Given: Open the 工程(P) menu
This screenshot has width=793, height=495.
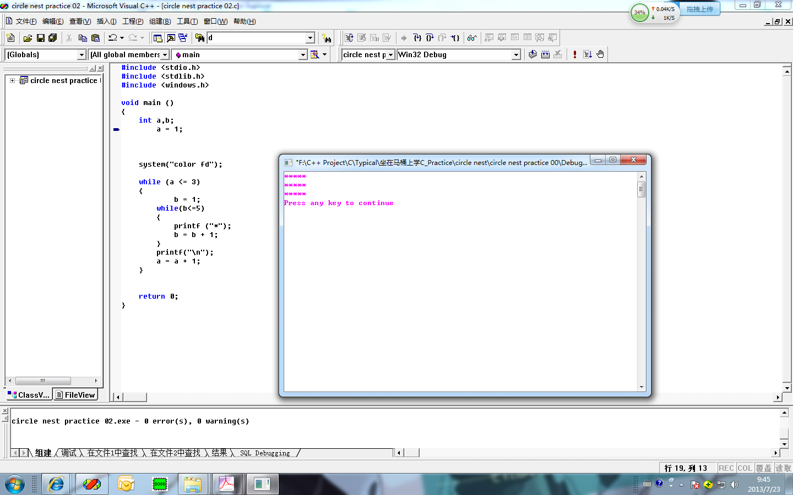Looking at the screenshot, I should coord(133,21).
